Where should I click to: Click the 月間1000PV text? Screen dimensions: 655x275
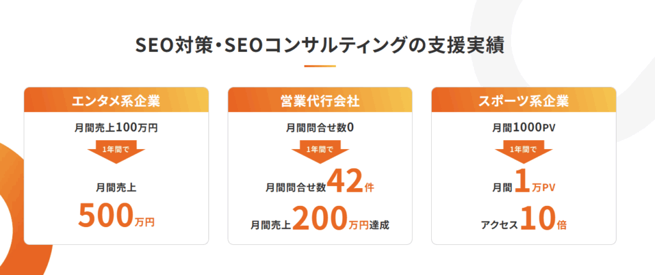coord(523,129)
